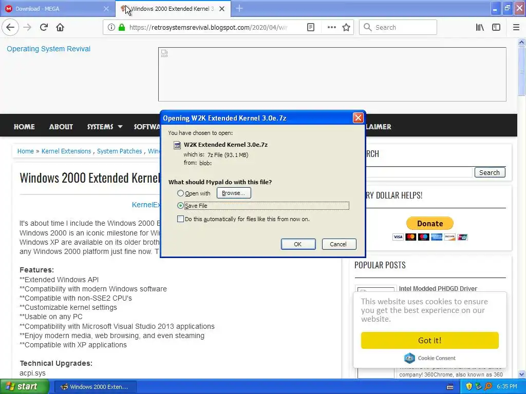Open a new tab with the plus icon
Image resolution: width=526 pixels, height=394 pixels.
click(239, 8)
